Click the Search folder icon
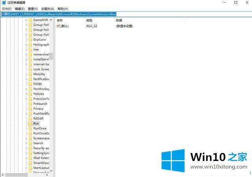The width and height of the screenshot is (252, 177). pos(30,143)
